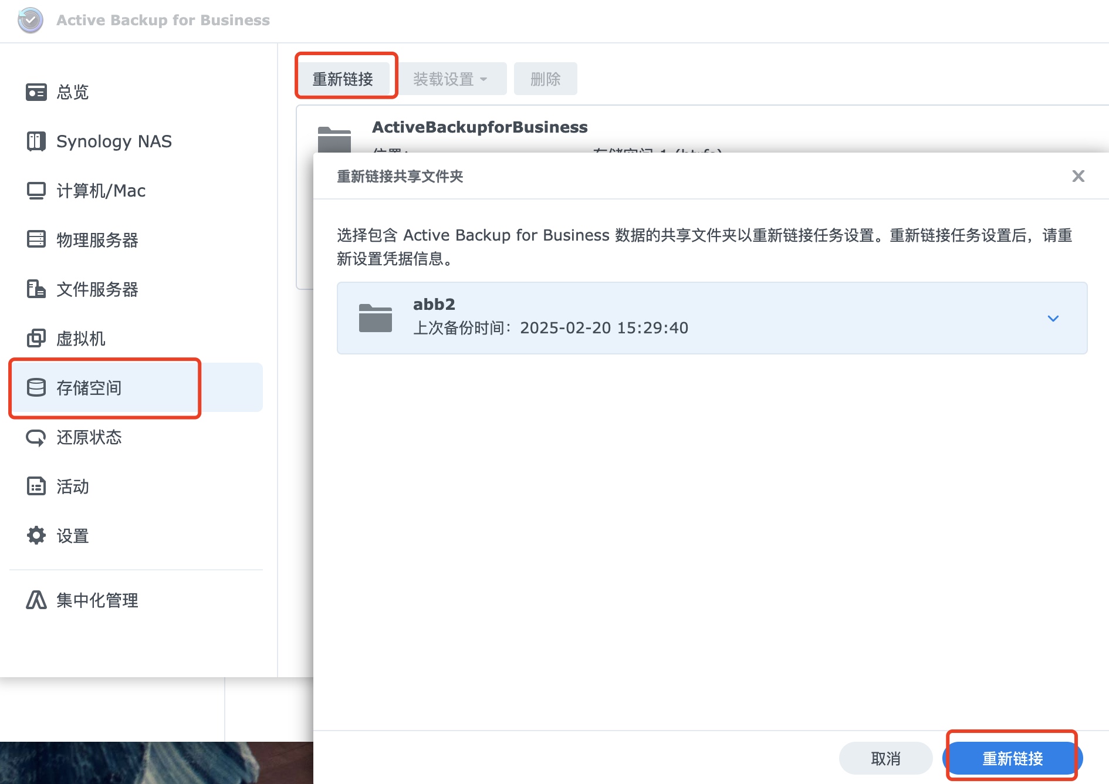Click the storage (存储空间) database icon
The image size is (1109, 784).
(36, 387)
